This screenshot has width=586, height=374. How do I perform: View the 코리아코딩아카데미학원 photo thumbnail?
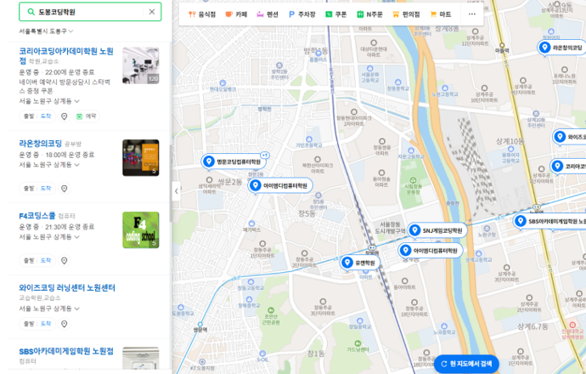pos(141,65)
